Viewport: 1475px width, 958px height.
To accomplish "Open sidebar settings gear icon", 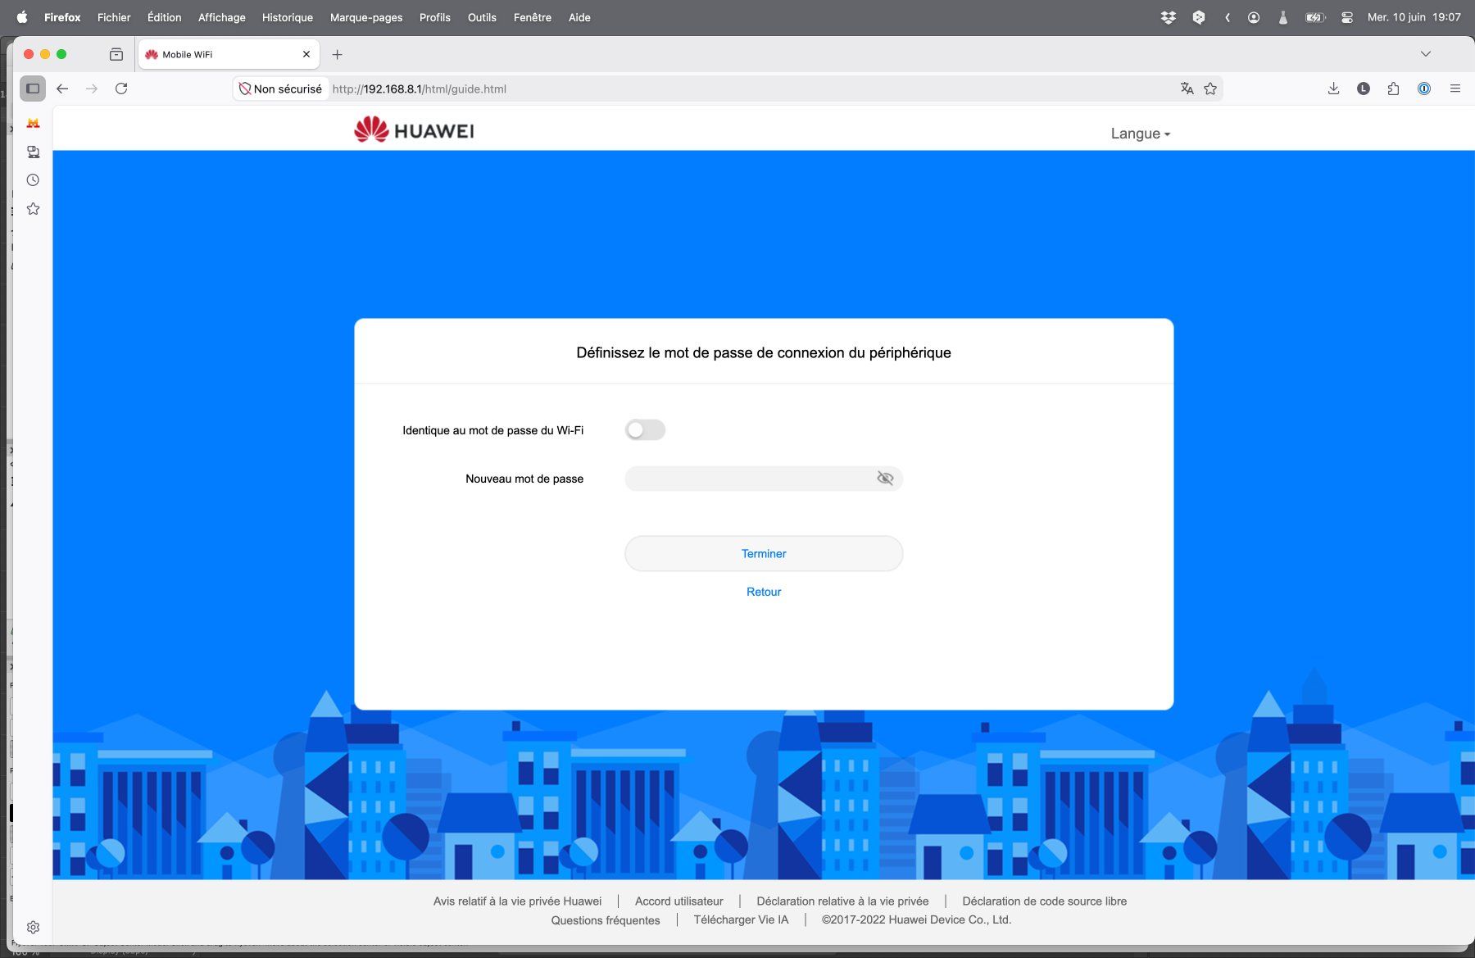I will 33,927.
